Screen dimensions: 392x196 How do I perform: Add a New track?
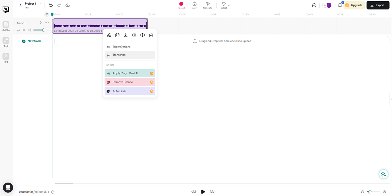tap(32, 41)
